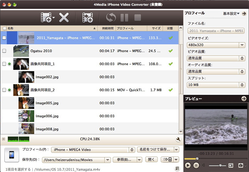Click the CPU usage graph

18,139
